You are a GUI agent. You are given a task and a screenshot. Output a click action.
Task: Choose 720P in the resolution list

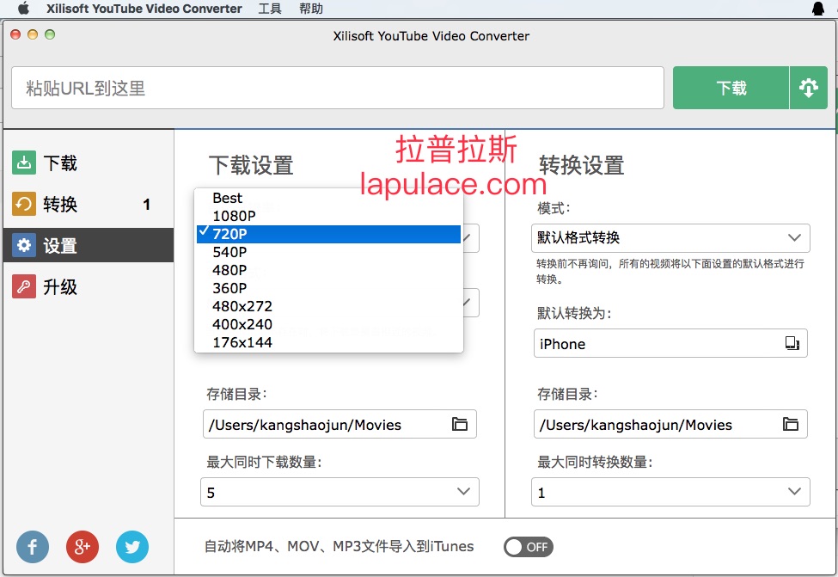tap(328, 234)
